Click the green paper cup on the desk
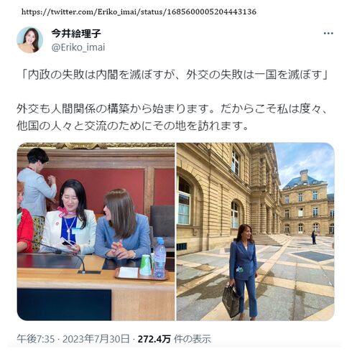Screen dimensions: 357x359 tap(146, 265)
